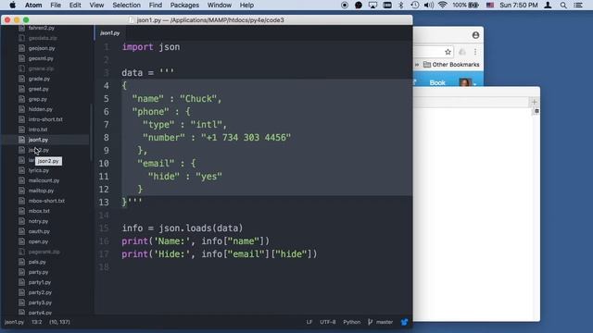Click the master git branch indicator

(381, 322)
